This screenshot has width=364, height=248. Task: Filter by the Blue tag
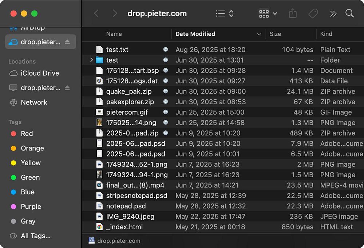(23, 192)
